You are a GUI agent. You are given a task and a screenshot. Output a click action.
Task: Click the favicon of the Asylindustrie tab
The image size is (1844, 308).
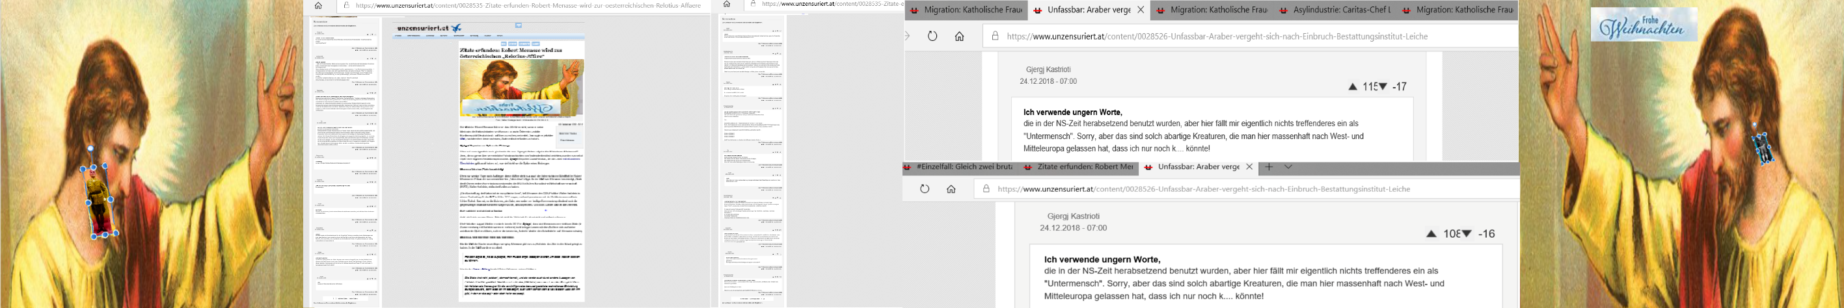click(x=1284, y=10)
